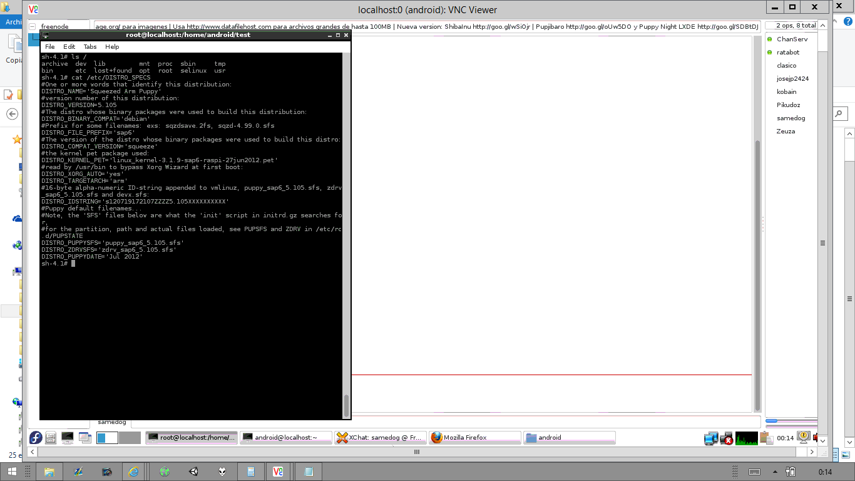Viewport: 855px width, 481px height.
Task: Click the remote panel clock showing 00:14
Action: (786, 438)
